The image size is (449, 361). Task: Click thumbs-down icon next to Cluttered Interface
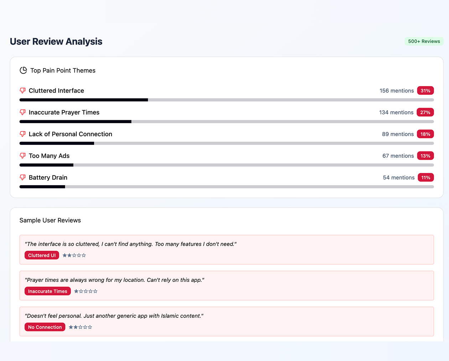tap(23, 91)
